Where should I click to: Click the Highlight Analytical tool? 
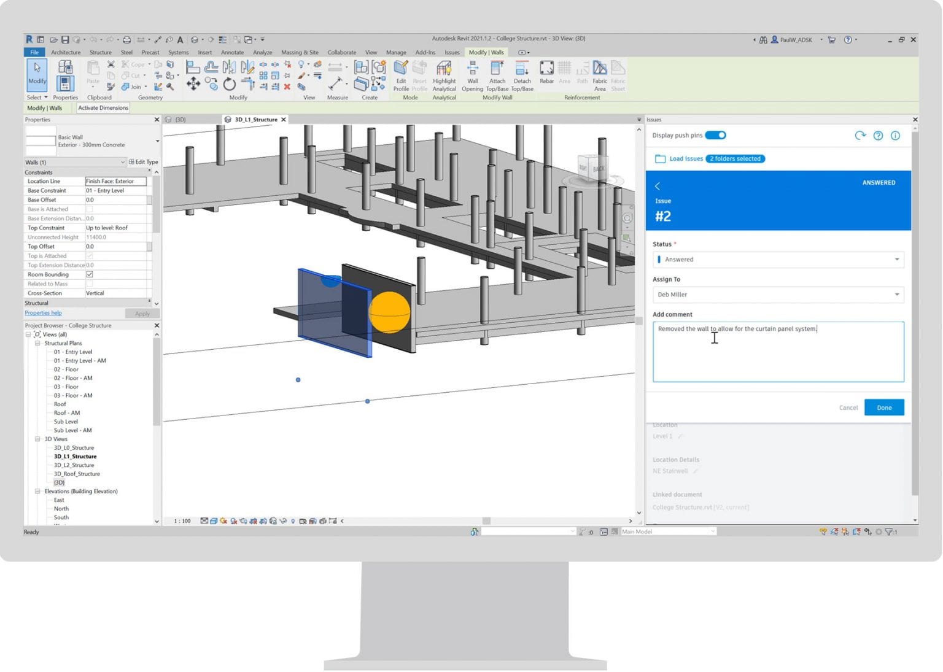443,75
